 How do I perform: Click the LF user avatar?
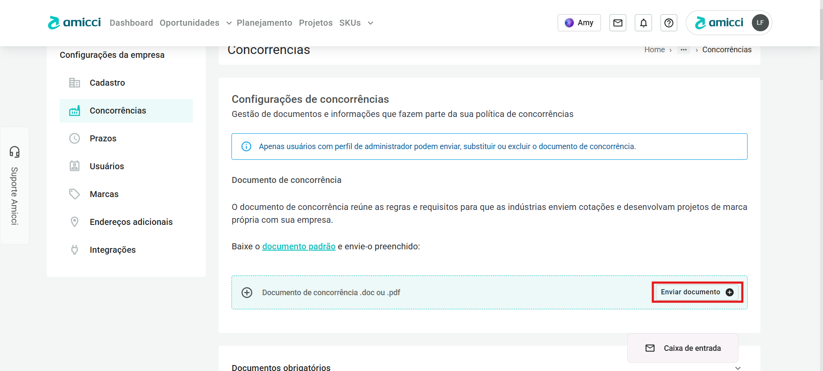(x=760, y=23)
